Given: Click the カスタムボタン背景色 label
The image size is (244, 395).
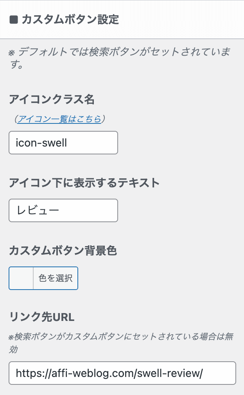Looking at the screenshot, I should click(63, 251).
